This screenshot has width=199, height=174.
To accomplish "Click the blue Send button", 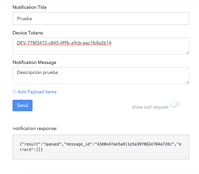I will point(22,105).
